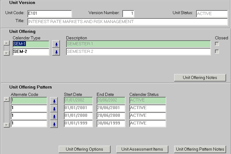Image resolution: width=231 pixels, height=154 pixels.
Task: Click into the Unit Code field
Action: click(x=49, y=14)
